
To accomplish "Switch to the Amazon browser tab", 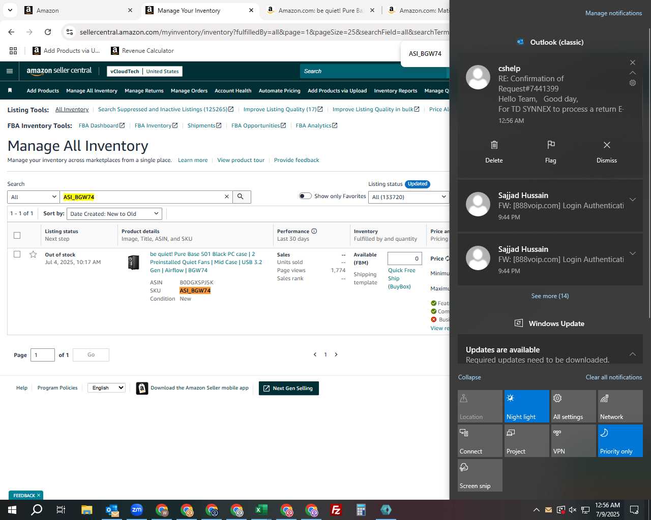I will pos(78,10).
